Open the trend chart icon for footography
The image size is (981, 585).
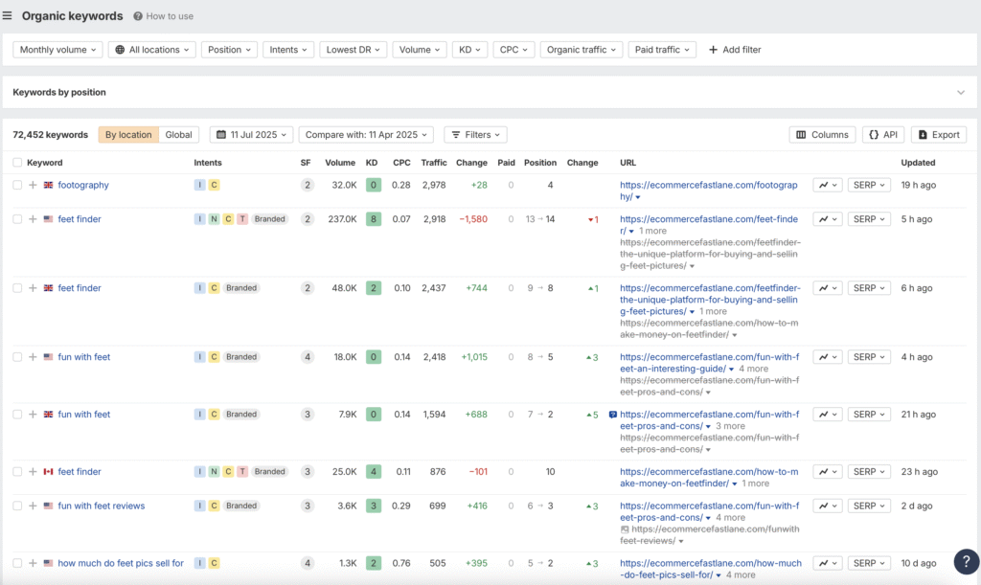point(827,185)
